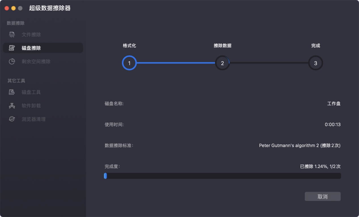This screenshot has width=359, height=217.
Task: Click the 完成度 progress label
Action: [x=112, y=166]
